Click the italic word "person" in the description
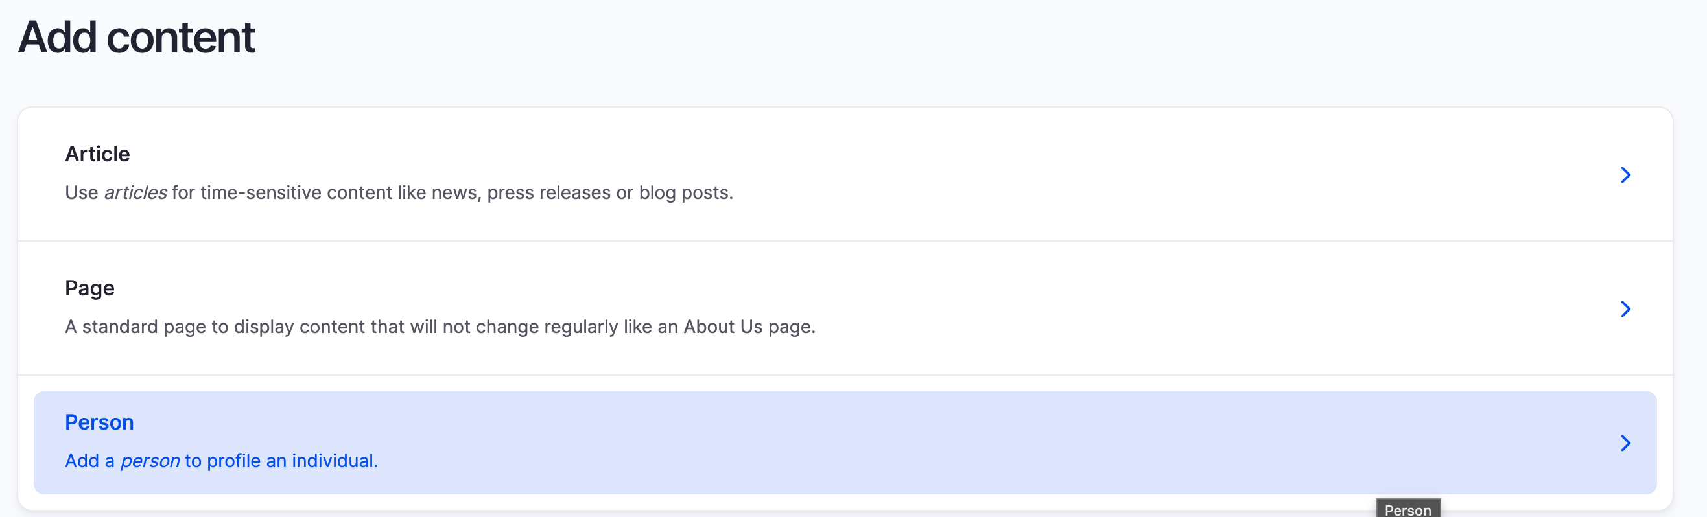Viewport: 1707px width, 517px height. point(150,461)
